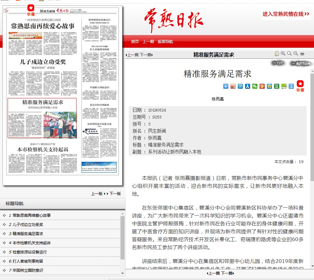Click red star 收藏 on newspaper page thumbnail
This screenshot has height=280, width=314.
click(x=31, y=10)
